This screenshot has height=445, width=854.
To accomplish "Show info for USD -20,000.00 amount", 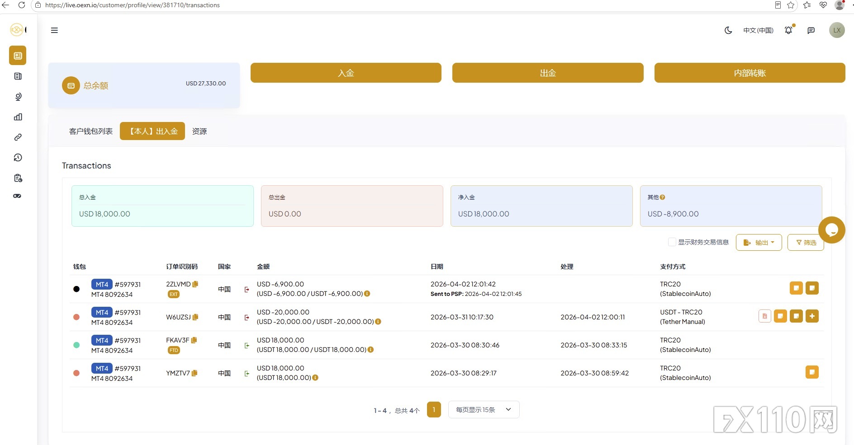I will pyautogui.click(x=378, y=322).
